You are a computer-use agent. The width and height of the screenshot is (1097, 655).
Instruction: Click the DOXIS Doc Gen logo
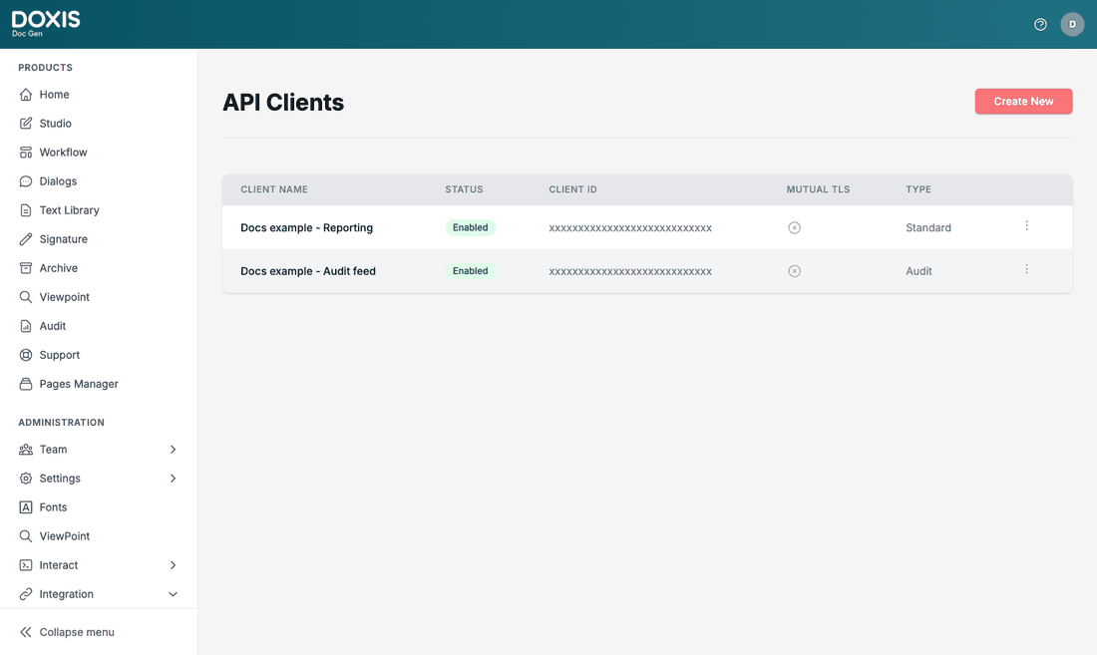click(x=46, y=24)
